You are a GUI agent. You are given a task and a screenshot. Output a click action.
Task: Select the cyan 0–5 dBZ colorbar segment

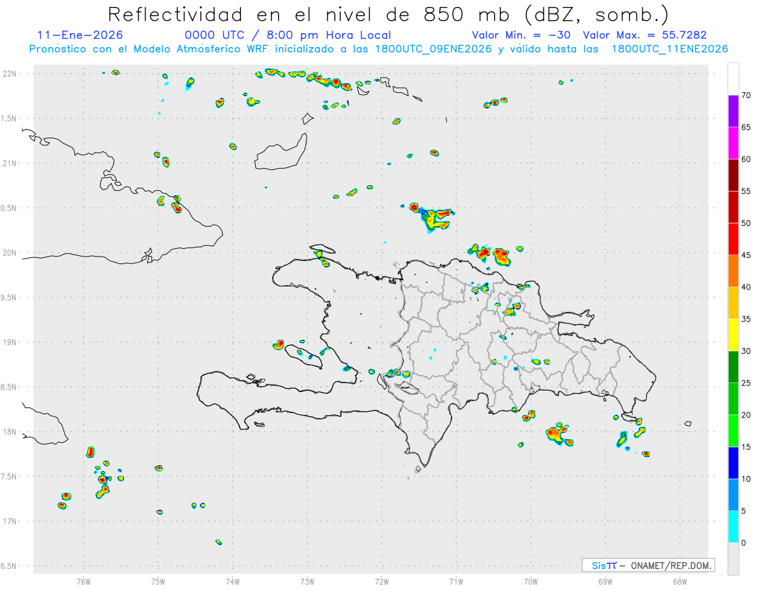(733, 527)
